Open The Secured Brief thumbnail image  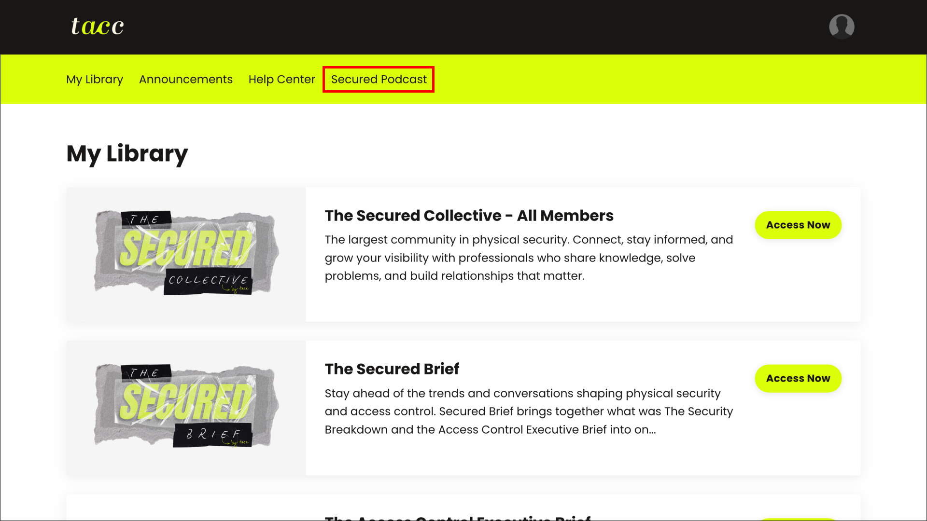(186, 408)
